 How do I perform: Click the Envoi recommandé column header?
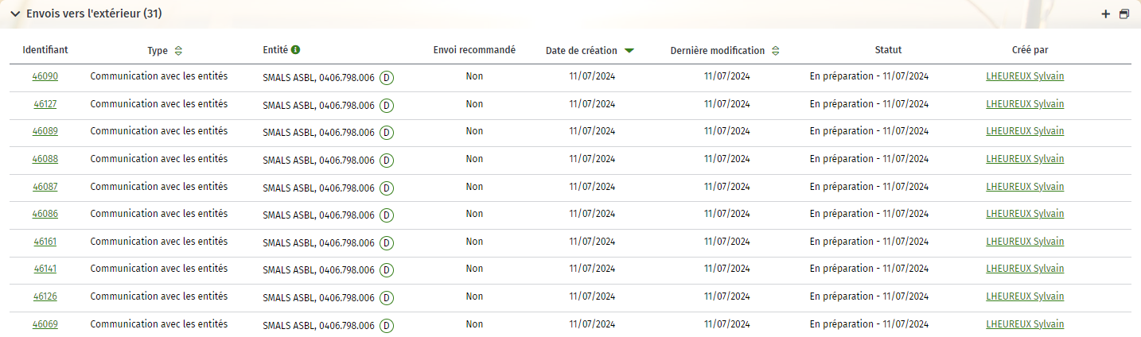(x=474, y=50)
